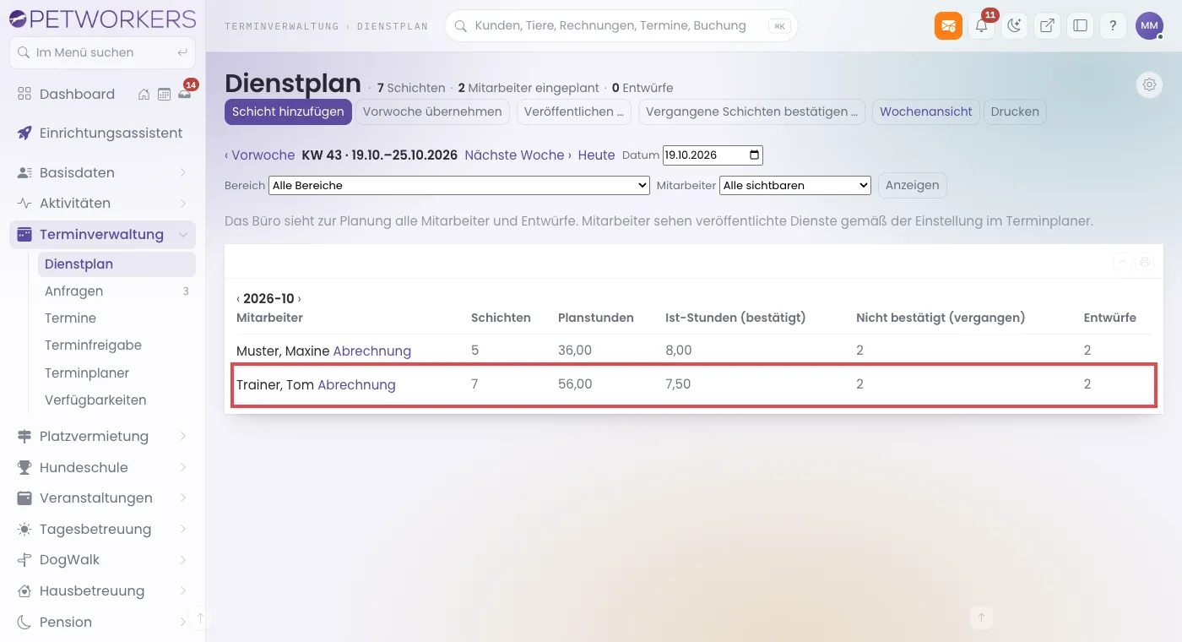Open the Mitarbeiter dropdown 'Alle sichtbaren'
The width and height of the screenshot is (1182, 642).
(x=795, y=185)
